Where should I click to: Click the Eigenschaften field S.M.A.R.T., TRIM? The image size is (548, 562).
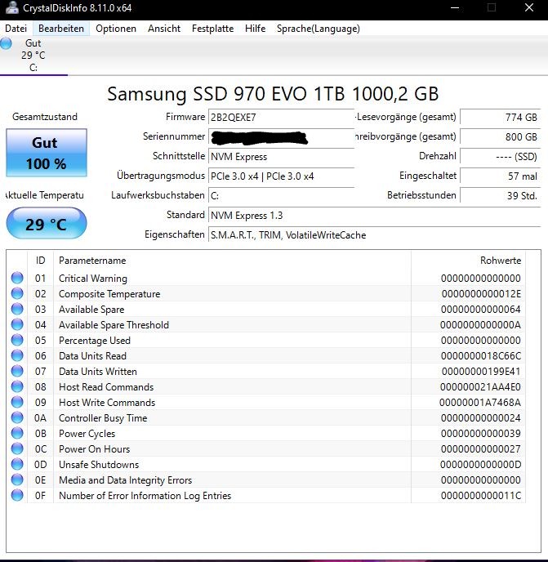(x=374, y=235)
